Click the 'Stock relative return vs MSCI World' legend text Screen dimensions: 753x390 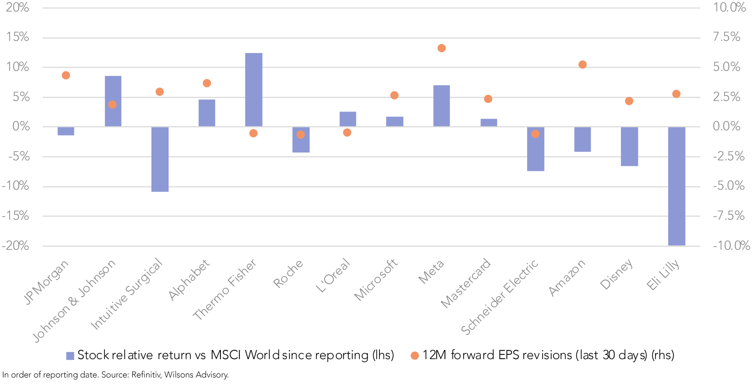pos(236,355)
